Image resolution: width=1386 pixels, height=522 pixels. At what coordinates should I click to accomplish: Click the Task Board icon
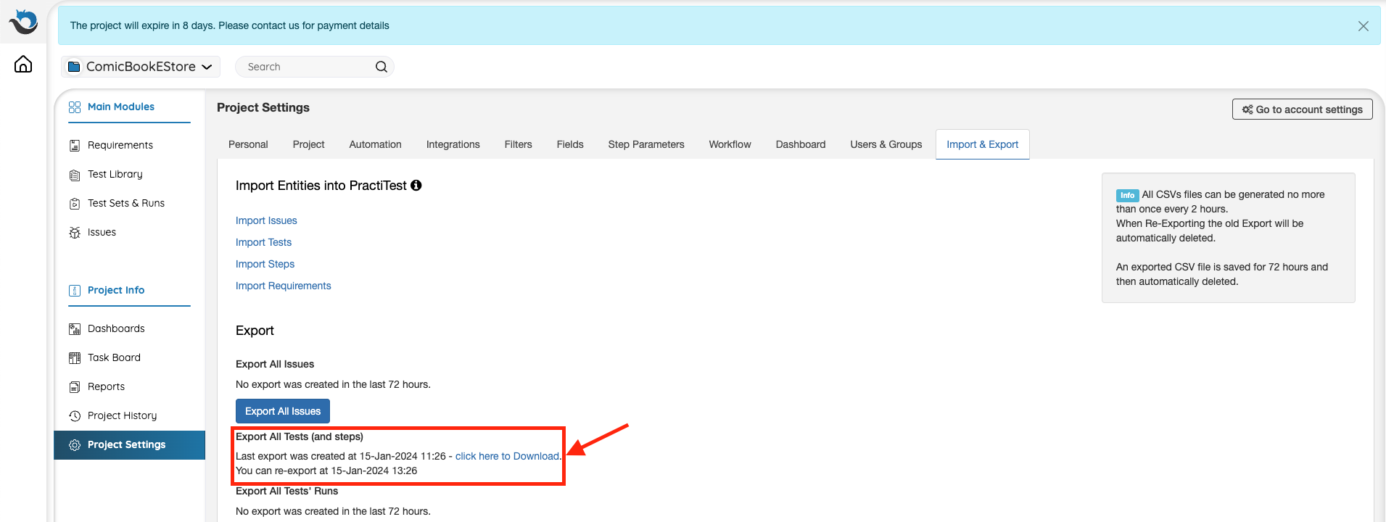tap(75, 358)
